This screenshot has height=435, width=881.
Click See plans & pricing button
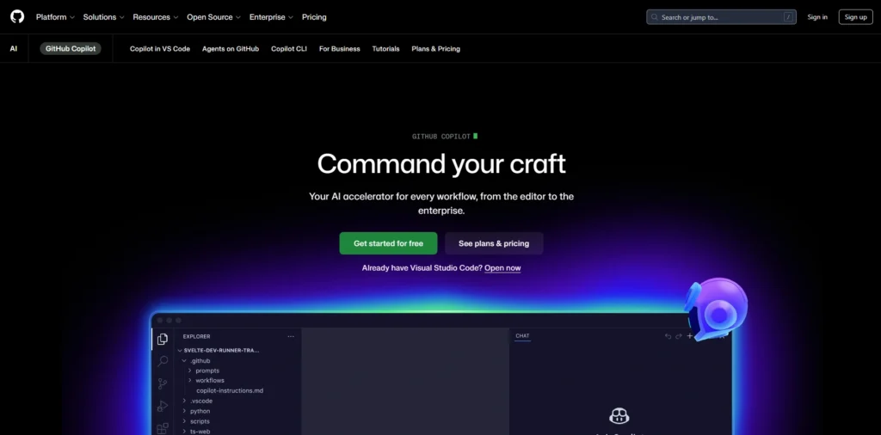pyautogui.click(x=494, y=243)
